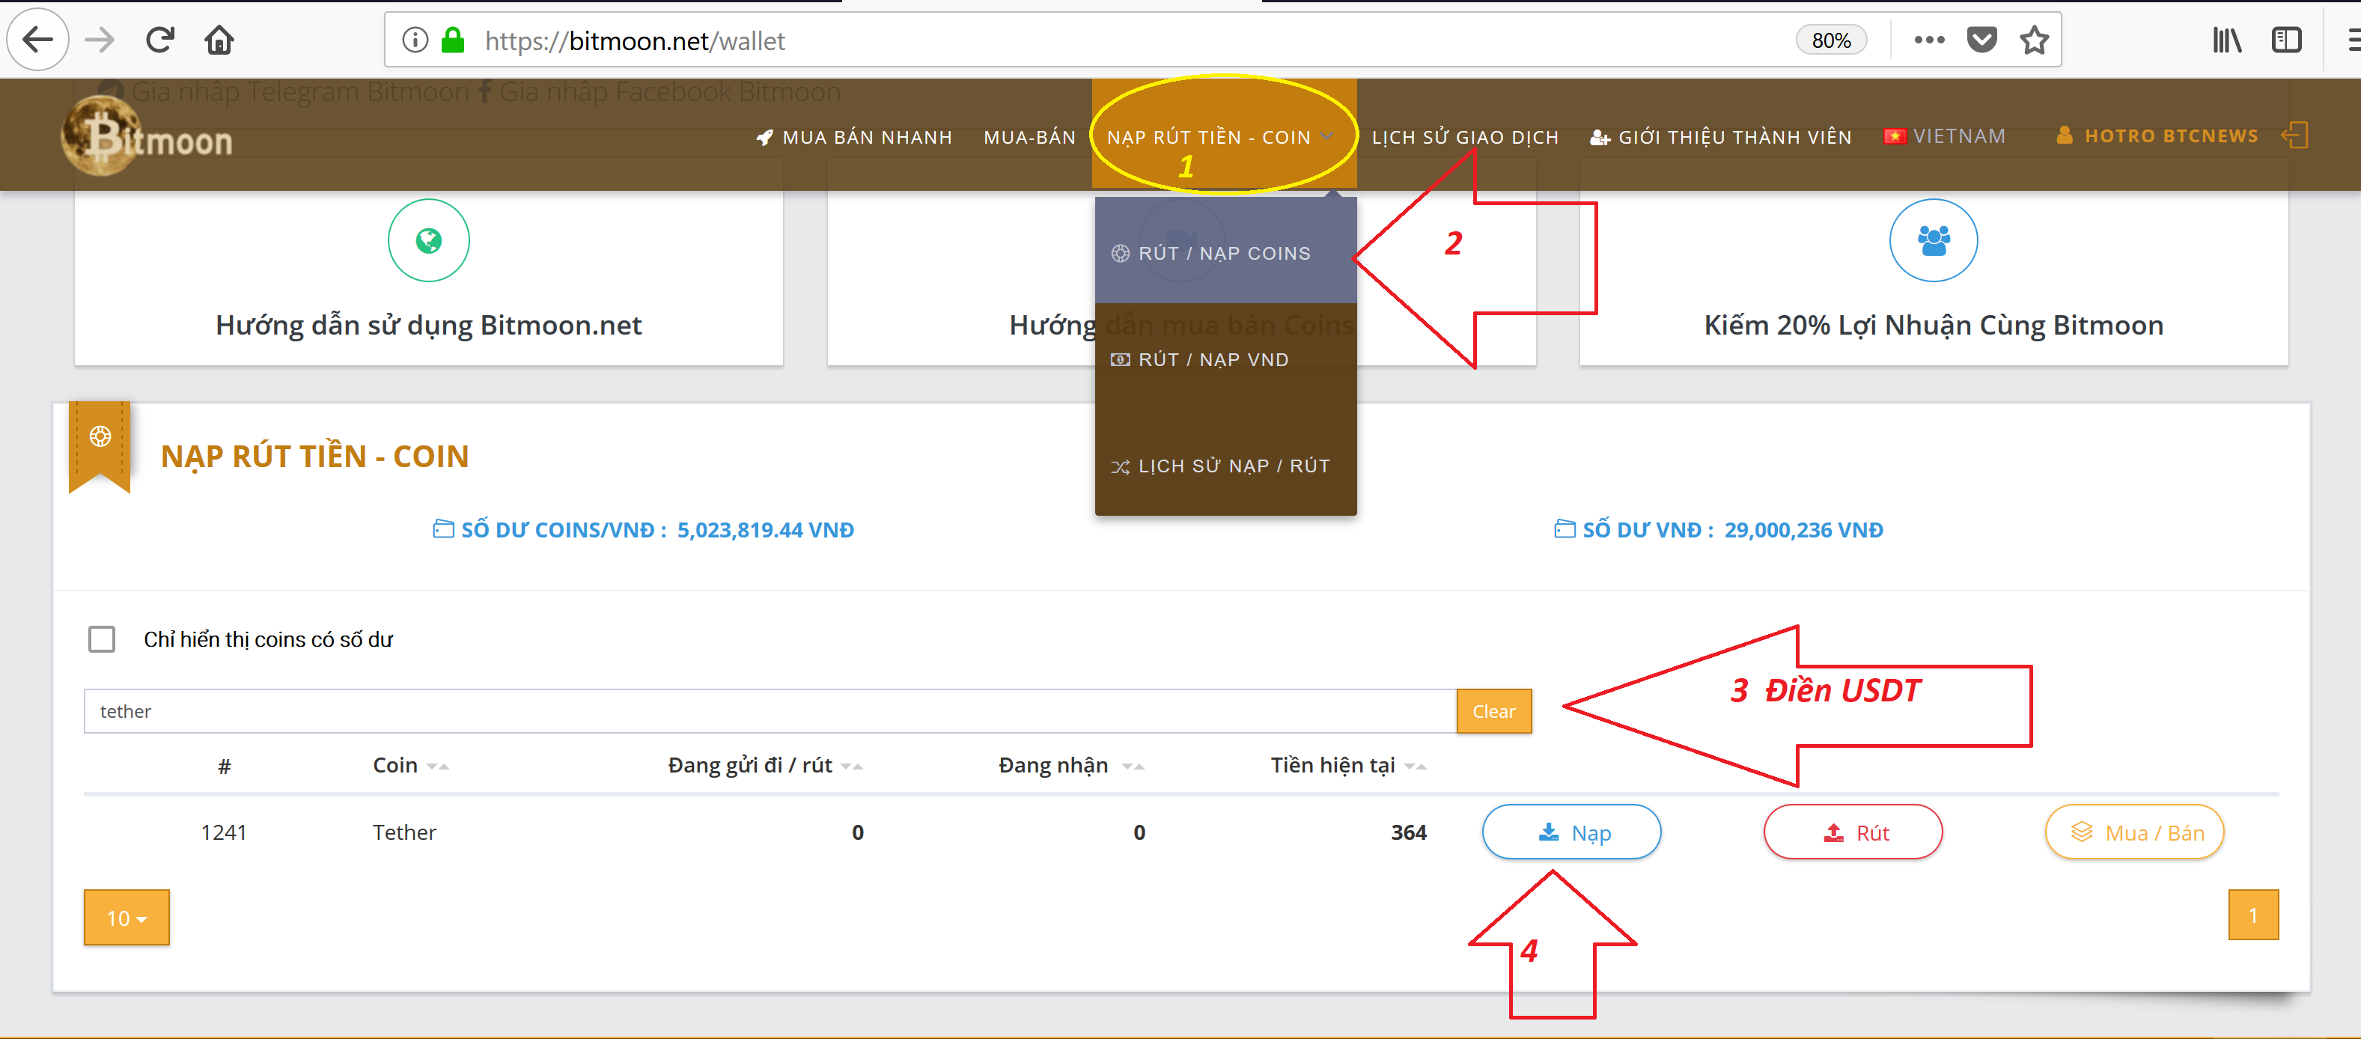Viewport: 2361px width, 1039px height.
Task: Sort table by # column
Action: (224, 765)
